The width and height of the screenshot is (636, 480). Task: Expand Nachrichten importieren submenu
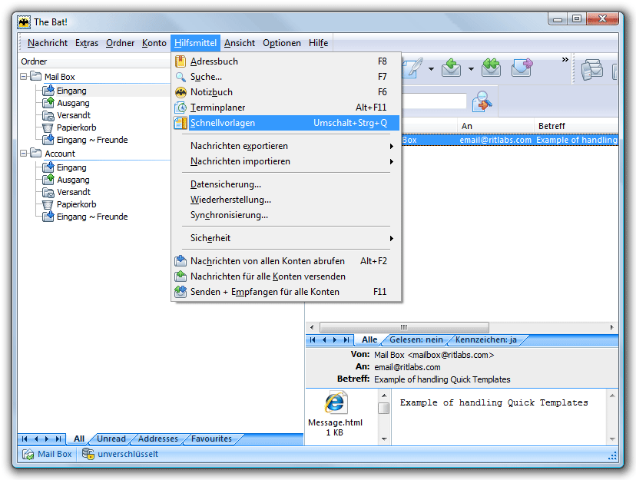[287, 161]
